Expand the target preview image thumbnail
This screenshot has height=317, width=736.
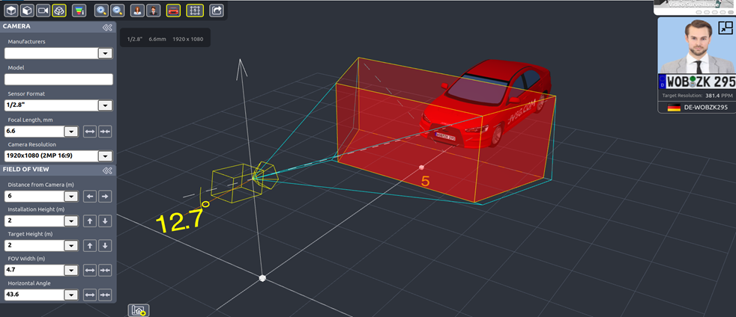click(x=725, y=28)
